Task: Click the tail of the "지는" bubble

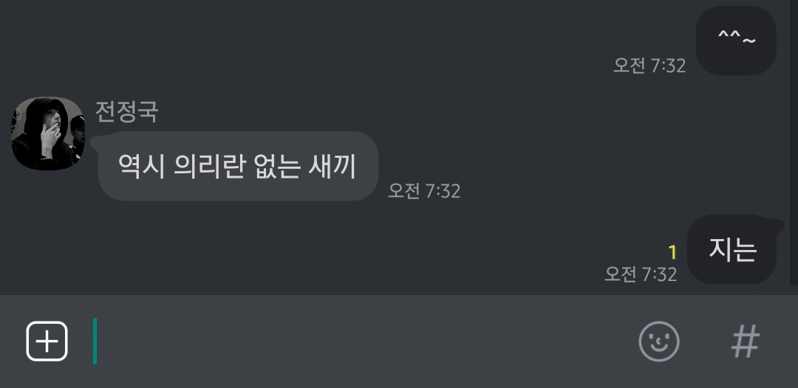Action: pos(778,226)
